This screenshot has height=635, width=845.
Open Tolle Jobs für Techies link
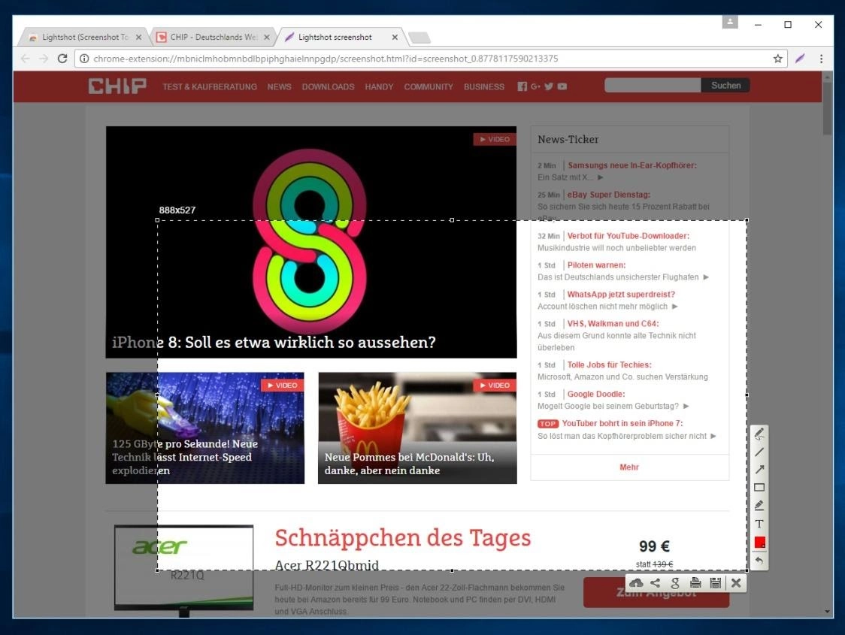(x=609, y=364)
